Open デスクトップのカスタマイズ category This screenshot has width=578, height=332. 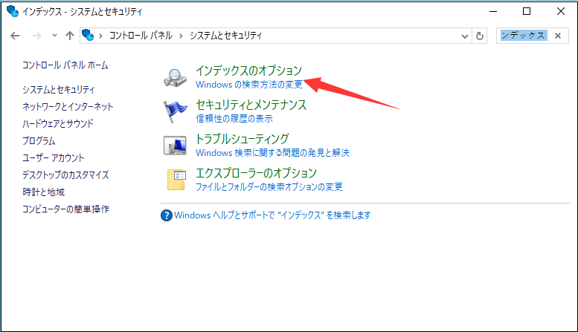tap(65, 175)
